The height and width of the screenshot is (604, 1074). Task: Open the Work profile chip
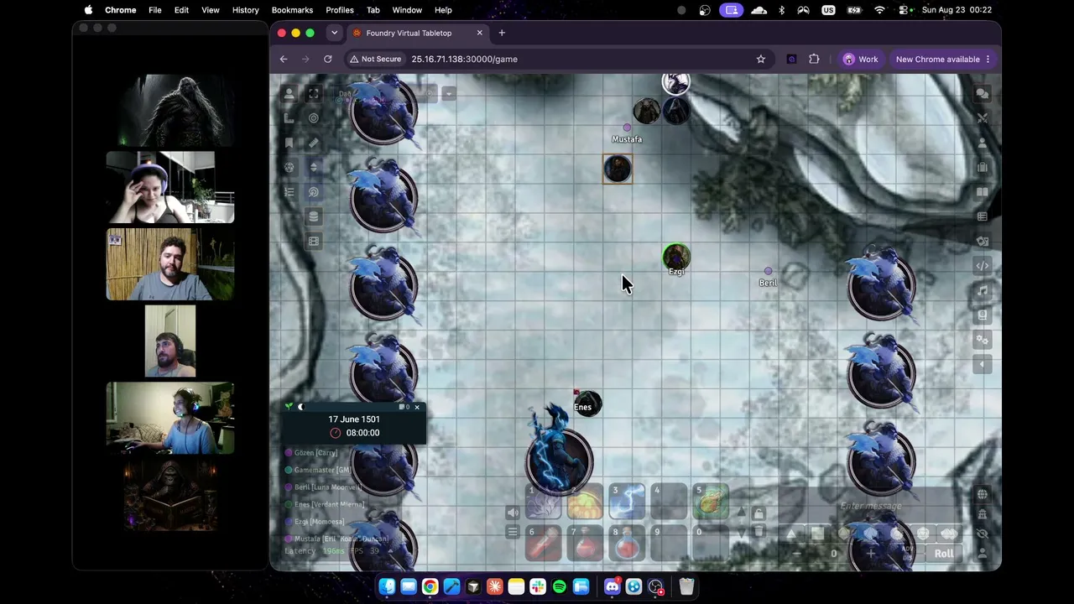click(861, 60)
